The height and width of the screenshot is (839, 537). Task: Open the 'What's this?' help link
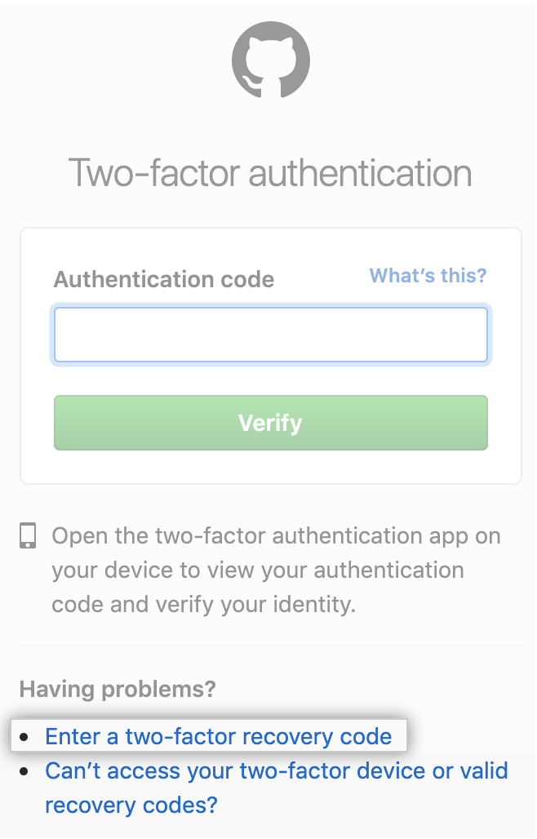(427, 276)
